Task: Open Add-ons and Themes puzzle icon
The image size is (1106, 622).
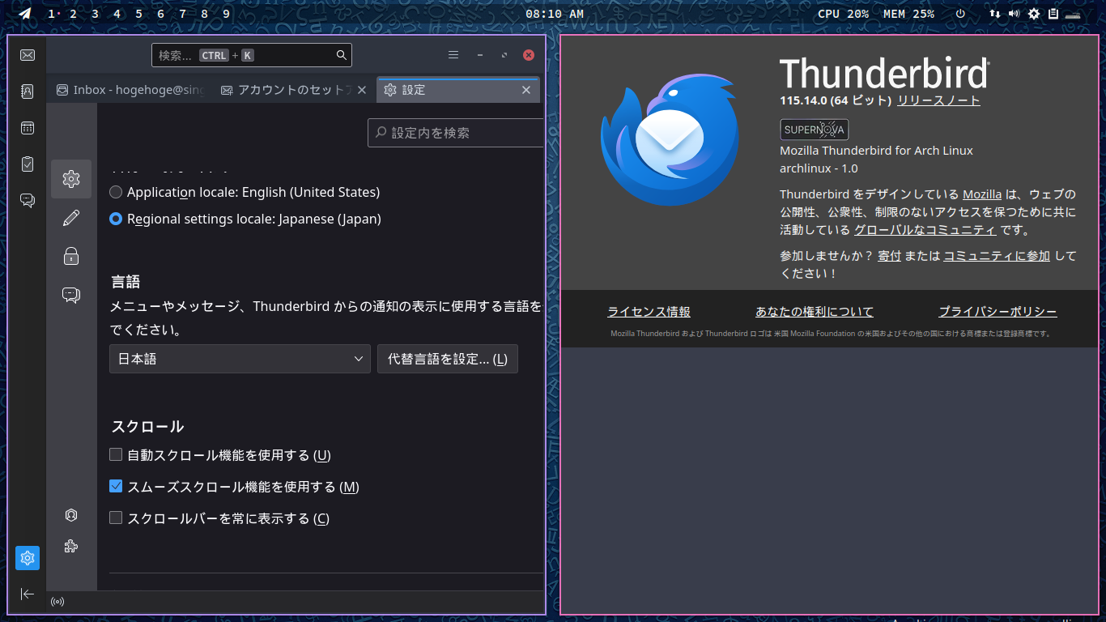Action: coord(71,546)
